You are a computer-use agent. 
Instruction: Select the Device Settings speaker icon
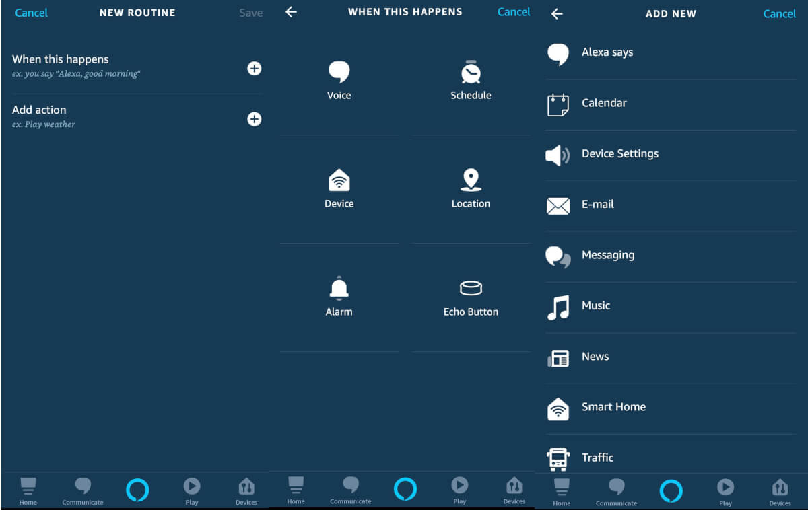click(558, 155)
